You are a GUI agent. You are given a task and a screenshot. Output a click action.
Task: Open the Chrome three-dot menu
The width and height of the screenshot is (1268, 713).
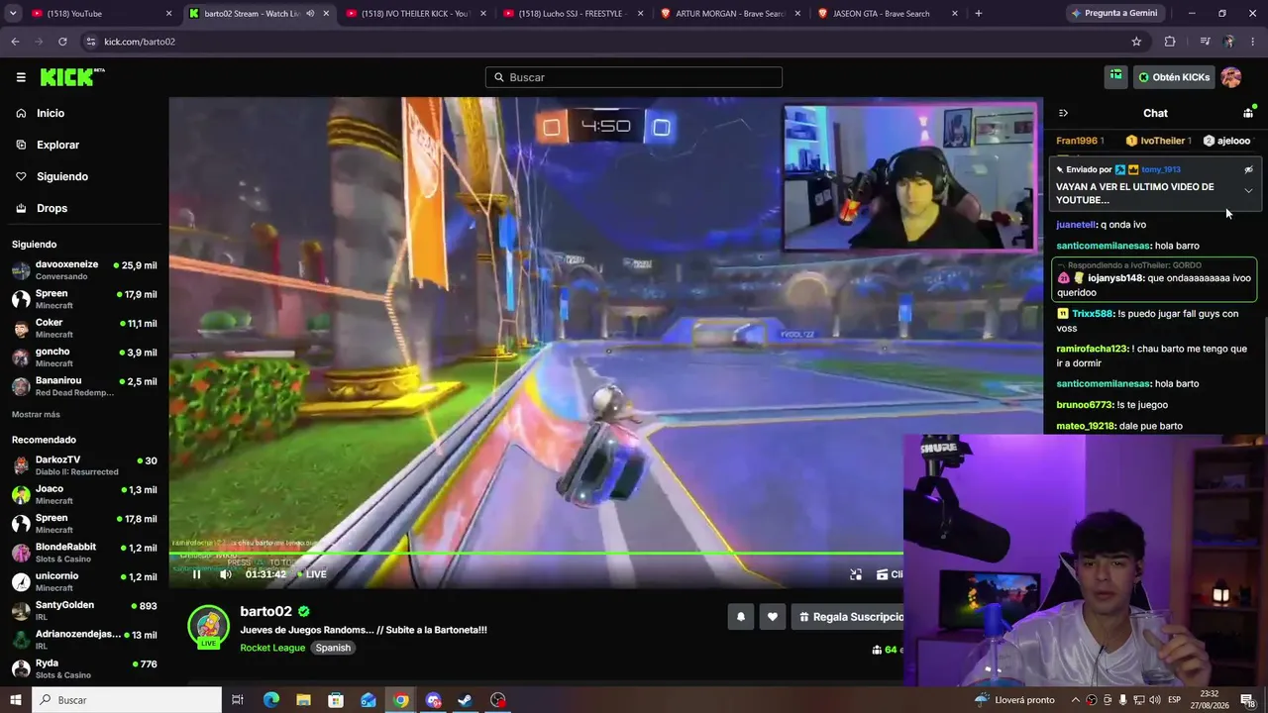[1253, 42]
